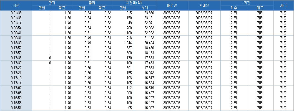Click the 1,100 trade amount cell
The image size is (294, 111).
(x=127, y=33)
